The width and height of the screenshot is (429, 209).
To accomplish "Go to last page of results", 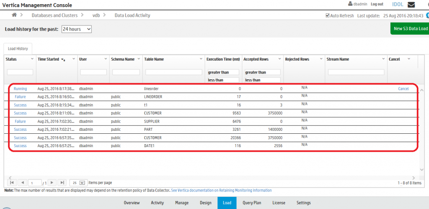I will pyautogui.click(x=62, y=183).
